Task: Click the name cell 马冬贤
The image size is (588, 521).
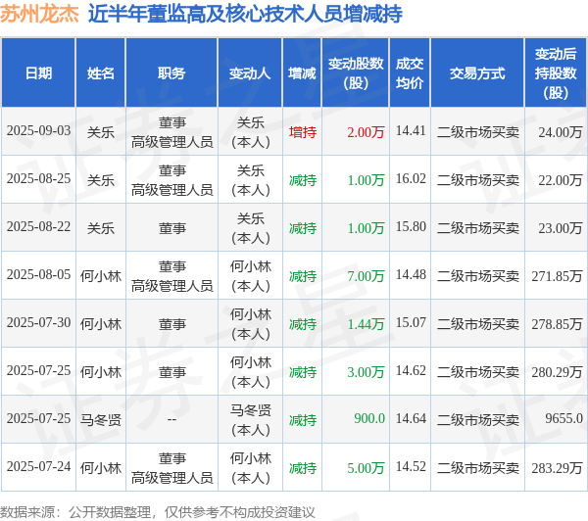Action: [101, 420]
